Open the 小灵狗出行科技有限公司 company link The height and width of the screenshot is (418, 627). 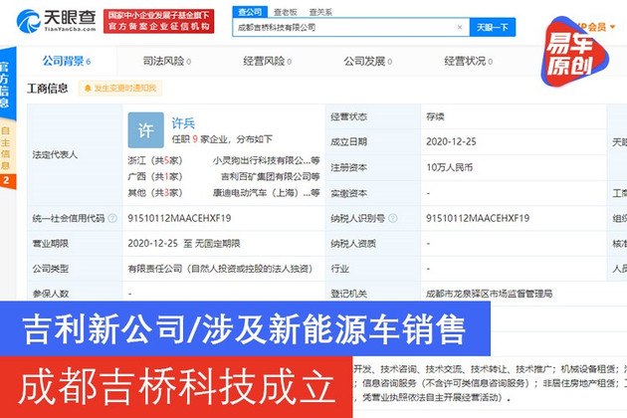266,160
